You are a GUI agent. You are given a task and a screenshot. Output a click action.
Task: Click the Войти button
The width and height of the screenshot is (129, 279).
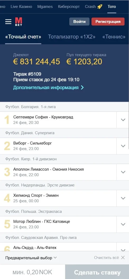click(x=79, y=22)
